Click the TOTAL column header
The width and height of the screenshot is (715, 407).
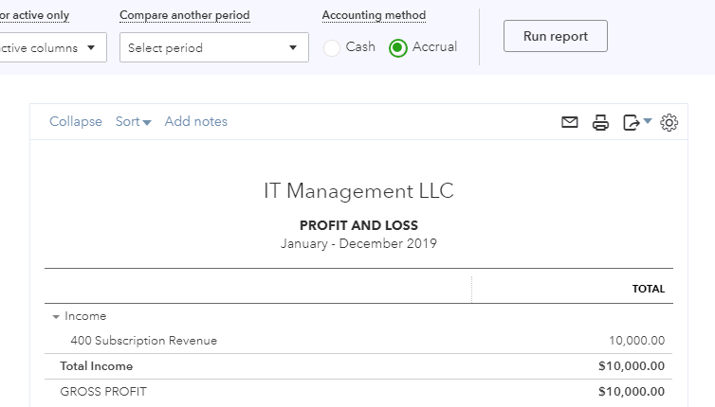(x=649, y=289)
